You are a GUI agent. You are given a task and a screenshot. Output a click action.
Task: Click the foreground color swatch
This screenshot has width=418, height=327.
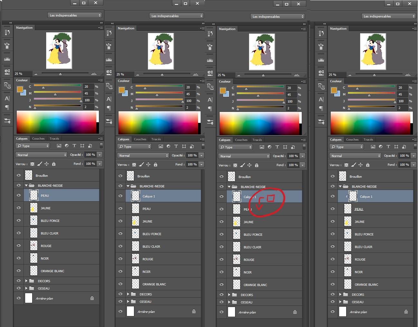[x=20, y=89]
